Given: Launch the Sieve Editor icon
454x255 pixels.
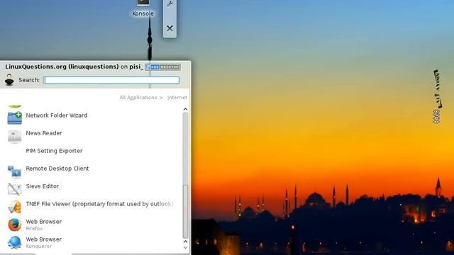Looking at the screenshot, I should coord(14,189).
